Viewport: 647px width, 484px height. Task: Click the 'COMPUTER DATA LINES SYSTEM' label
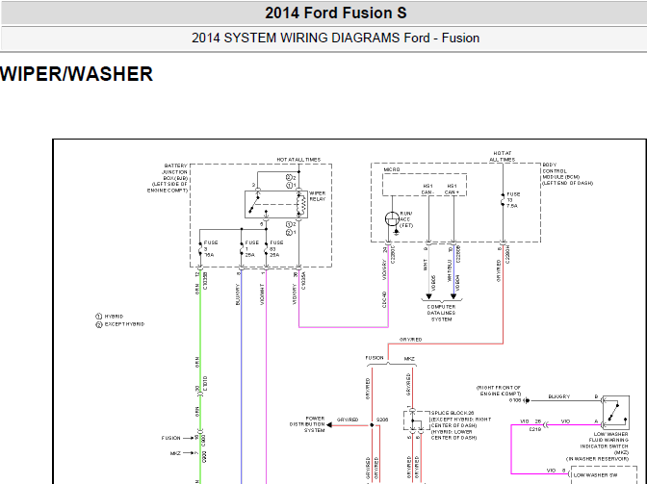tap(441, 313)
